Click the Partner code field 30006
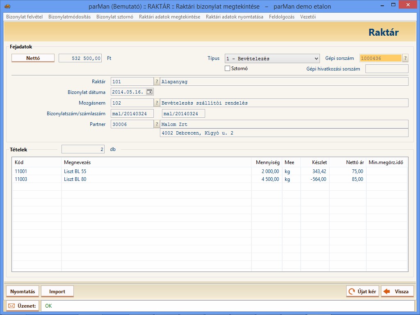This screenshot has width=420, height=315. pyautogui.click(x=132, y=124)
